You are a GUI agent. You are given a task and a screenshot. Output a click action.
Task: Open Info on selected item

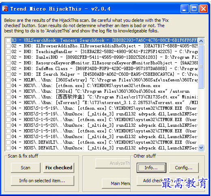click(43, 181)
